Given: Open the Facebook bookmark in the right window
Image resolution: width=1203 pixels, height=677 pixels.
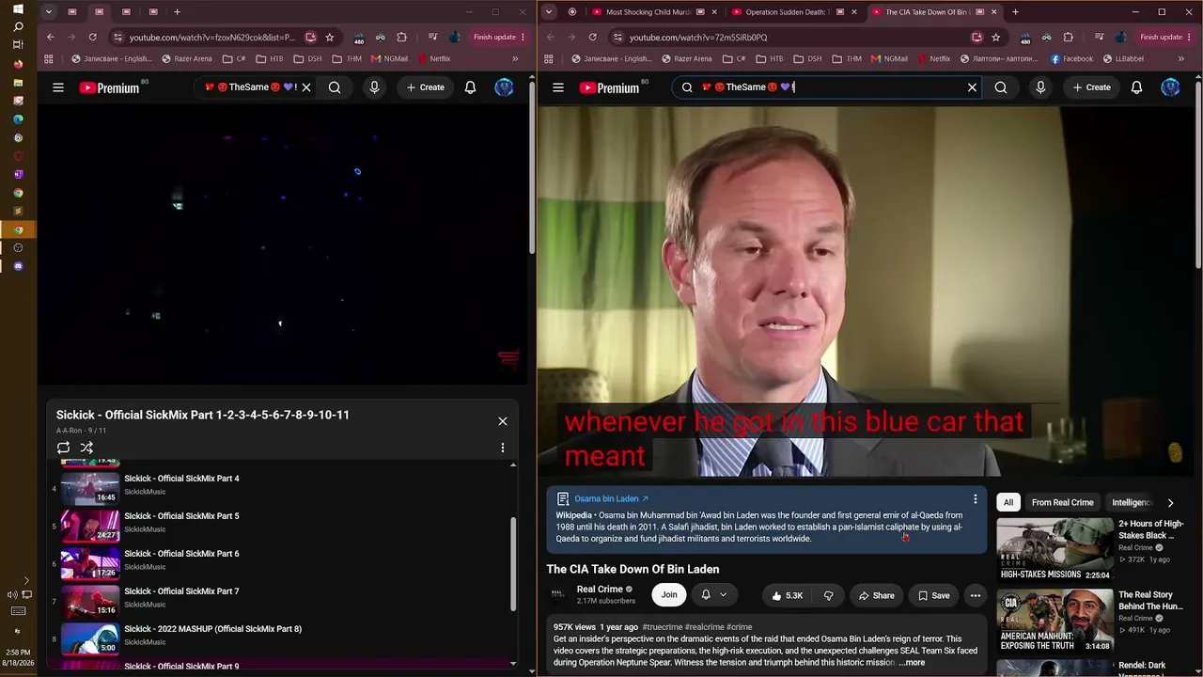Looking at the screenshot, I should click(1071, 58).
